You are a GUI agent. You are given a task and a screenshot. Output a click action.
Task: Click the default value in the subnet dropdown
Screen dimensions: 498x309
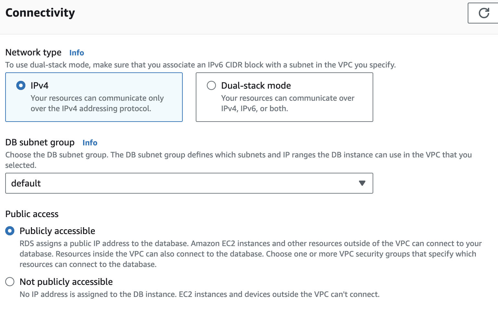click(26, 183)
